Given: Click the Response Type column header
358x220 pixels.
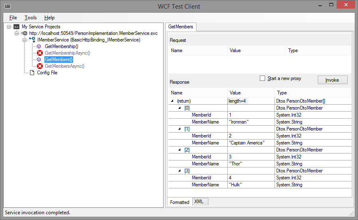Looking at the screenshot, I should coord(313,93).
